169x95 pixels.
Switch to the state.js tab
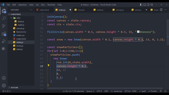138,10
